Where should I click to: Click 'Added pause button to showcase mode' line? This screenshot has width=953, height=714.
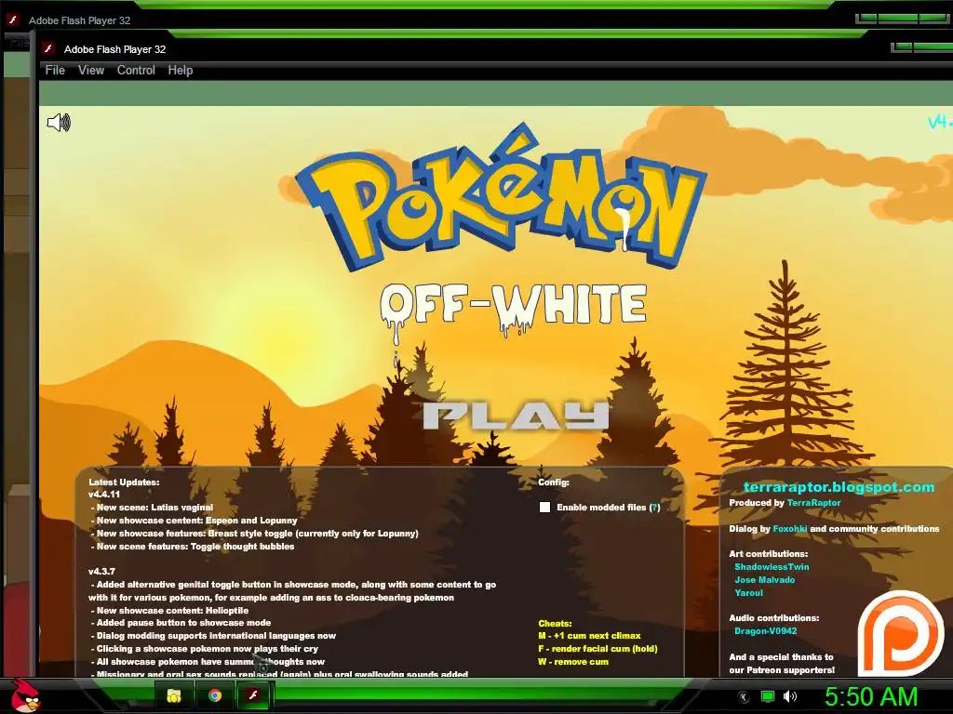click(x=183, y=623)
